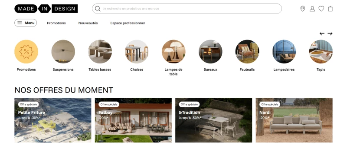Screen dimensions: 347x159
Task: Open the user account icon
Action: tap(312, 9)
